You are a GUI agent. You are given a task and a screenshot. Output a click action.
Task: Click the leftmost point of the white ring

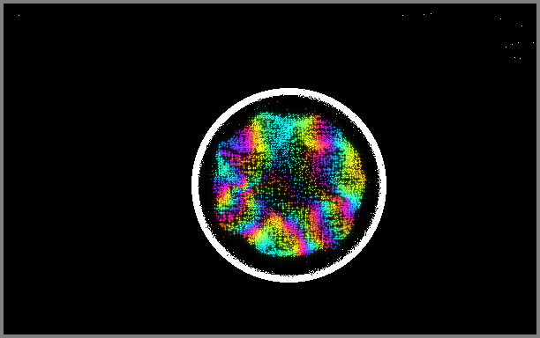coord(195,185)
